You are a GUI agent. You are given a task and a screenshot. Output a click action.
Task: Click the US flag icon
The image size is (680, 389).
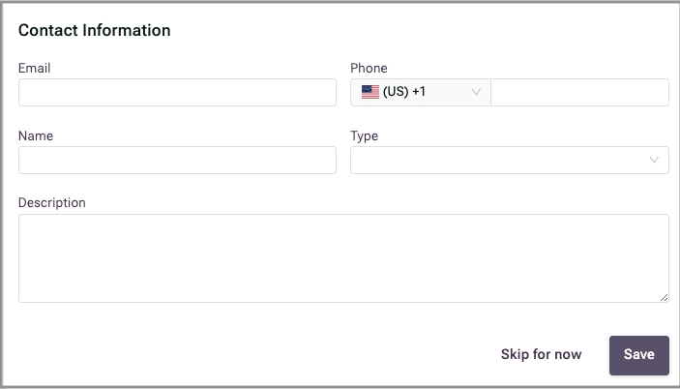click(x=370, y=93)
